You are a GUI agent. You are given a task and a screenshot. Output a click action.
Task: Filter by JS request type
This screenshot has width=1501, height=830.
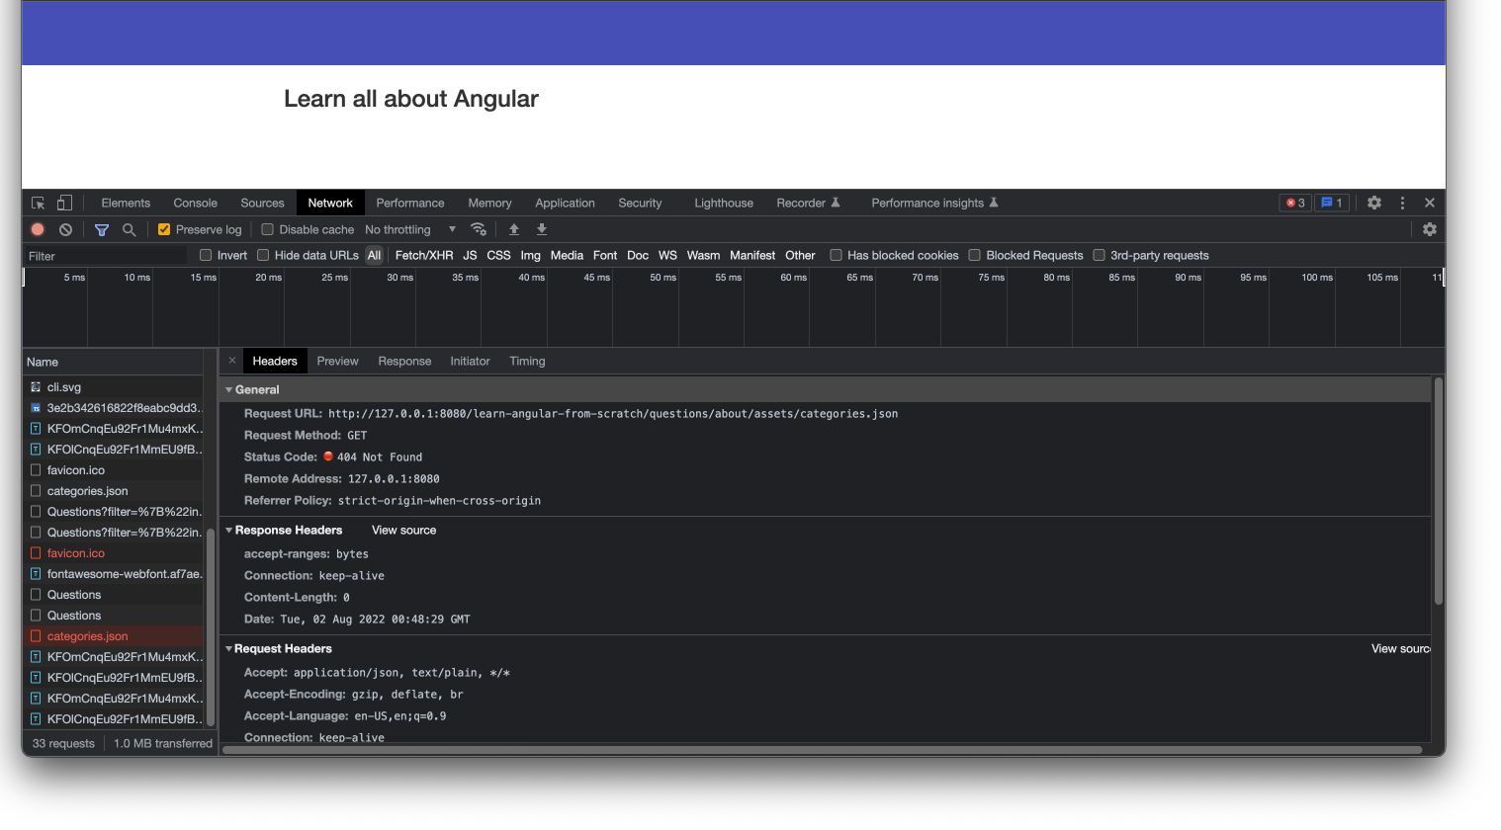470,255
